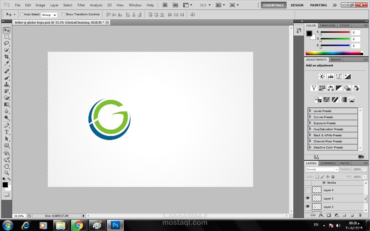Select the History Brush tool
The height and width of the screenshot is (231, 370).
pos(7,91)
